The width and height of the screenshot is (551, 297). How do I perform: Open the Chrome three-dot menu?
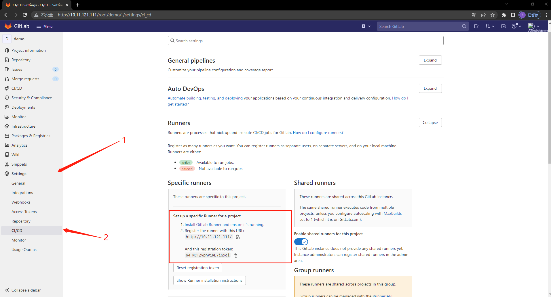pos(546,15)
